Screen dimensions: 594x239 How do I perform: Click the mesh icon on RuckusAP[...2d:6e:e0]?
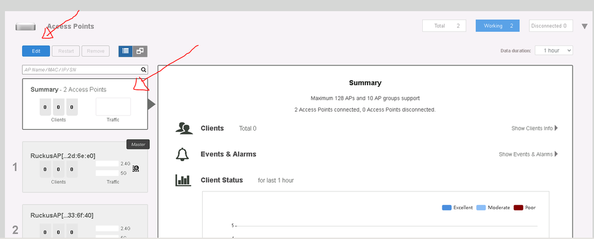pos(136,168)
